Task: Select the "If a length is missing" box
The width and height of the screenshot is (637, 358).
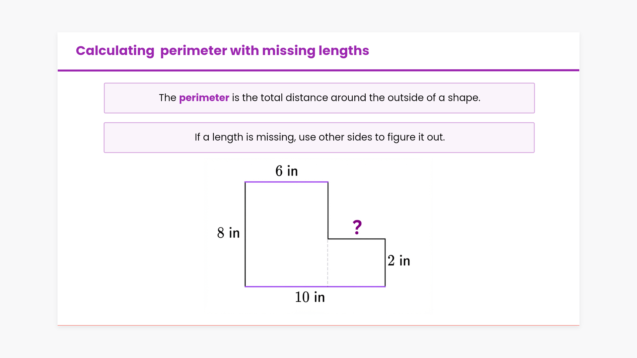Action: 319,138
